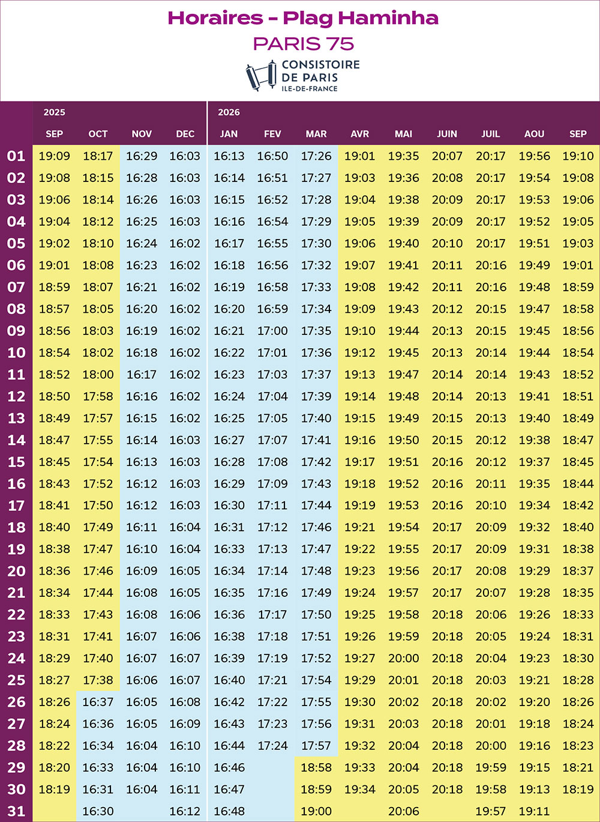Screen dimensions: 600x822
Task: Click the 'Horaires - Plag Haminha' title
Action: (x=303, y=18)
